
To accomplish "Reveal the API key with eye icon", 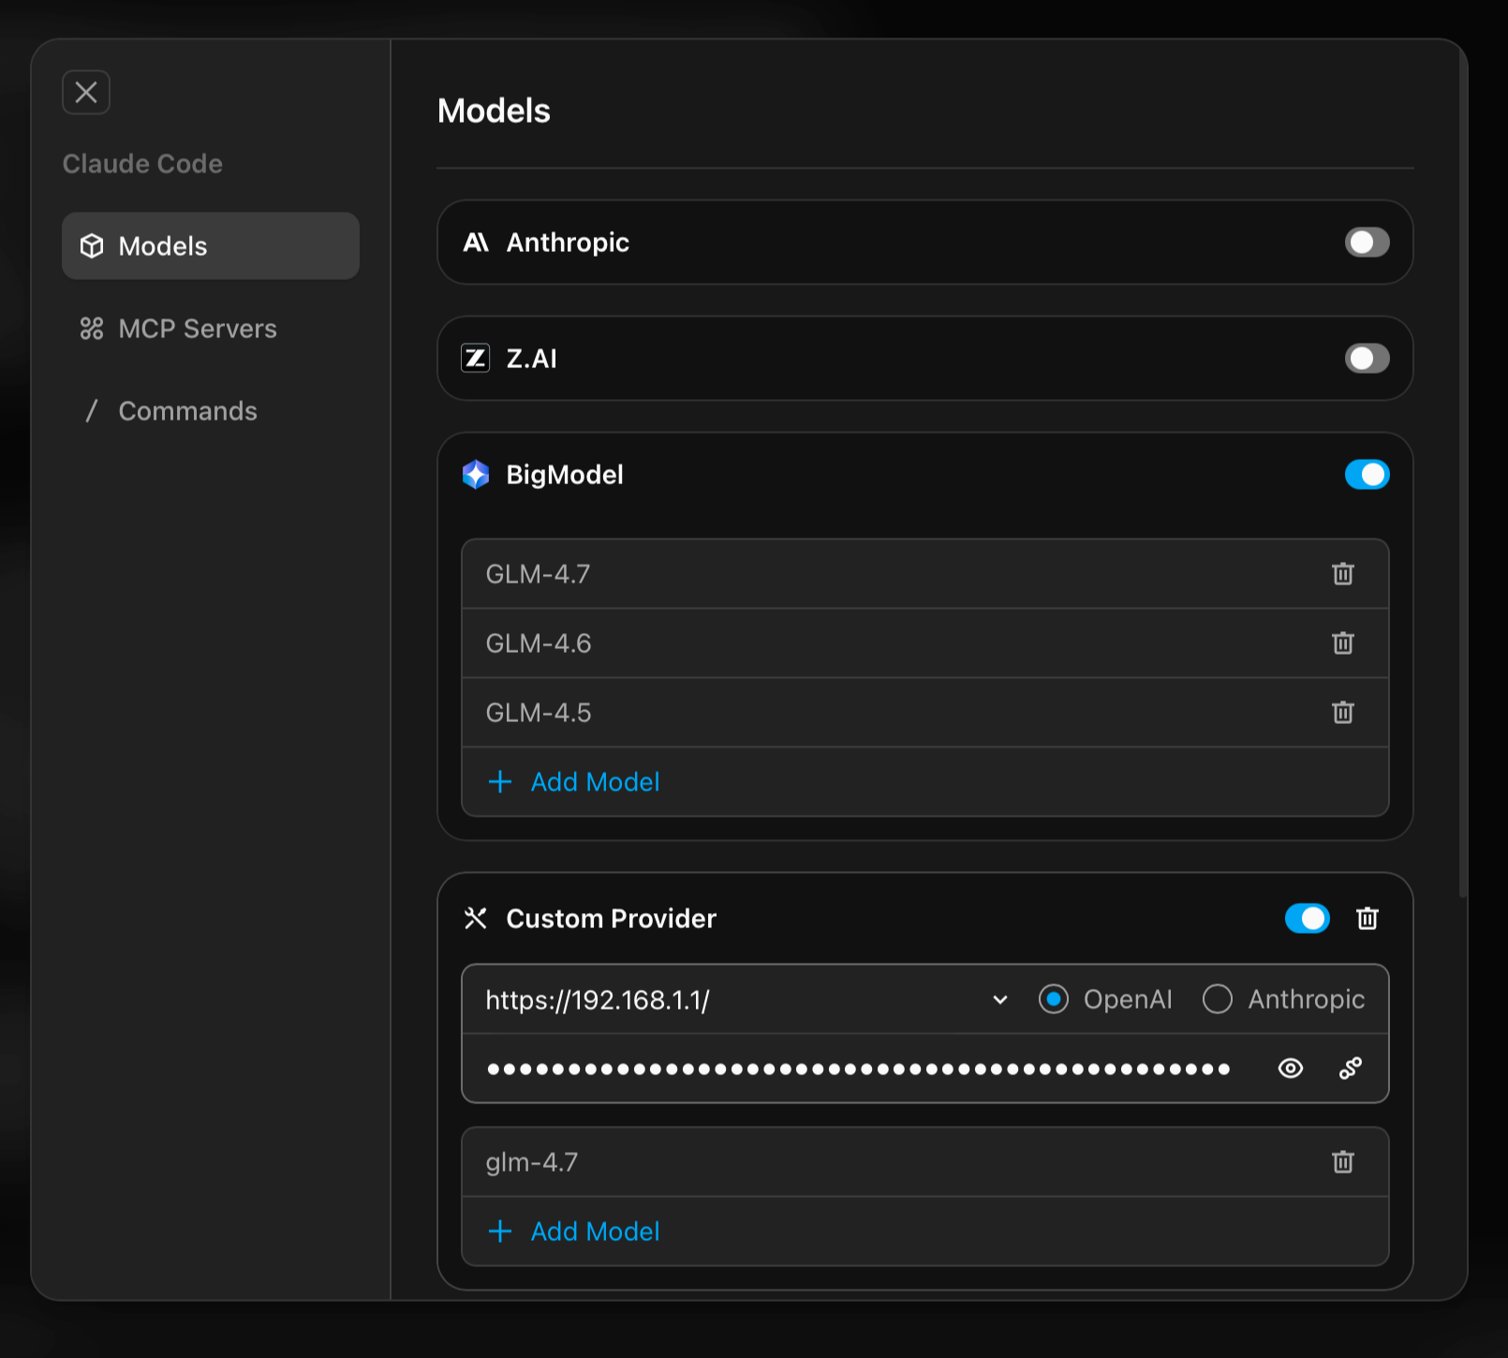I will tap(1290, 1069).
